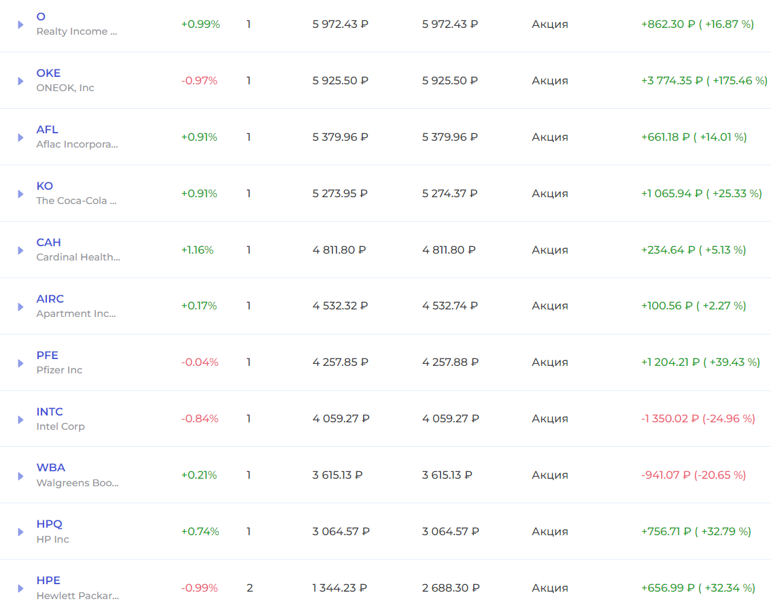
Task: Click the company name 'Hewlett Packar...'
Action: (x=78, y=596)
